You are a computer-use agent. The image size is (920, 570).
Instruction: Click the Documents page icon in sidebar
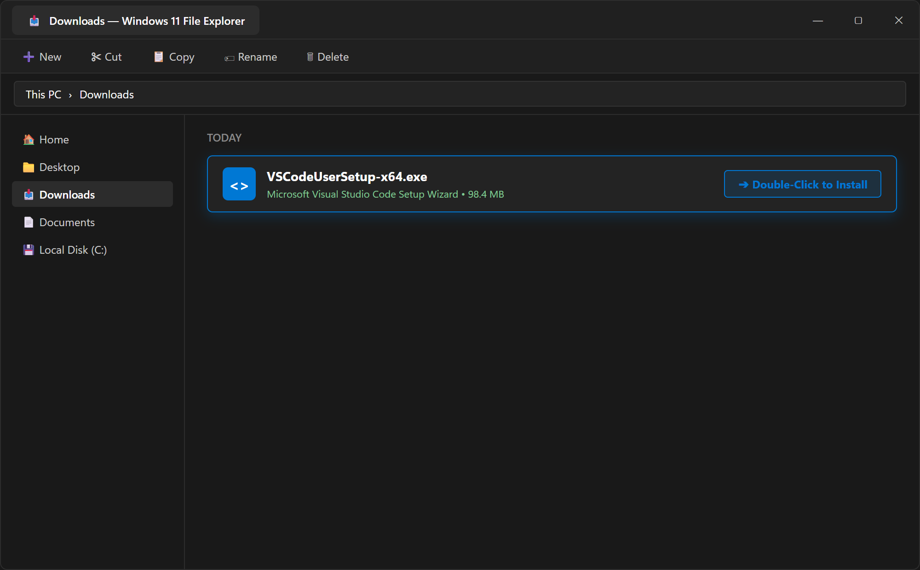tap(29, 222)
